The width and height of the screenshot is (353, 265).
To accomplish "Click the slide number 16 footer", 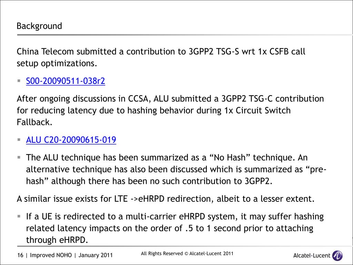I will (20, 255).
